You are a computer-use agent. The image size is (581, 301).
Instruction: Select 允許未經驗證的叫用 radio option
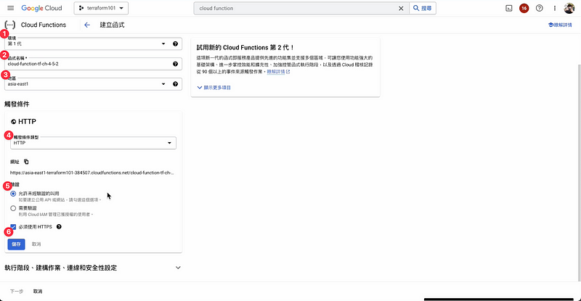[13, 194]
